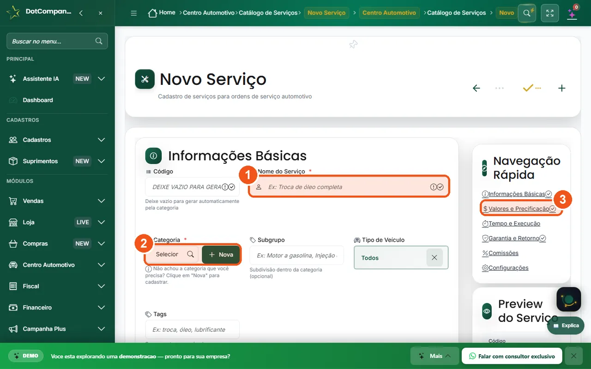
Task: Click Explica button
Action: pos(566,326)
